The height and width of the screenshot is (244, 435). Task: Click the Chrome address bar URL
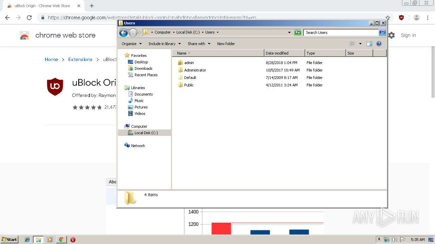click(152, 18)
